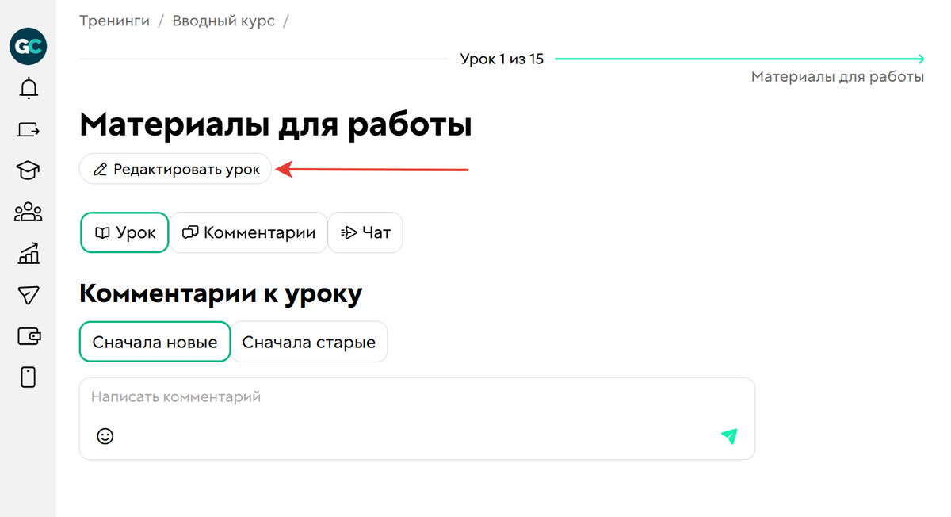Click Редактировать урок button
Image resolution: width=951 pixels, height=517 pixels.
(175, 169)
